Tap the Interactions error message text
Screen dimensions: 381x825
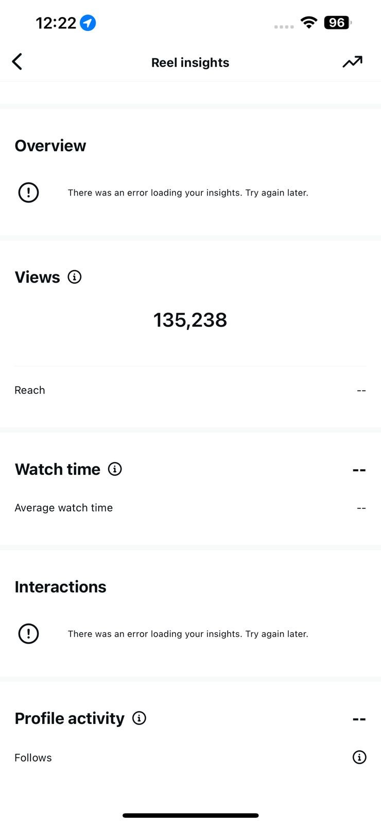(x=188, y=634)
